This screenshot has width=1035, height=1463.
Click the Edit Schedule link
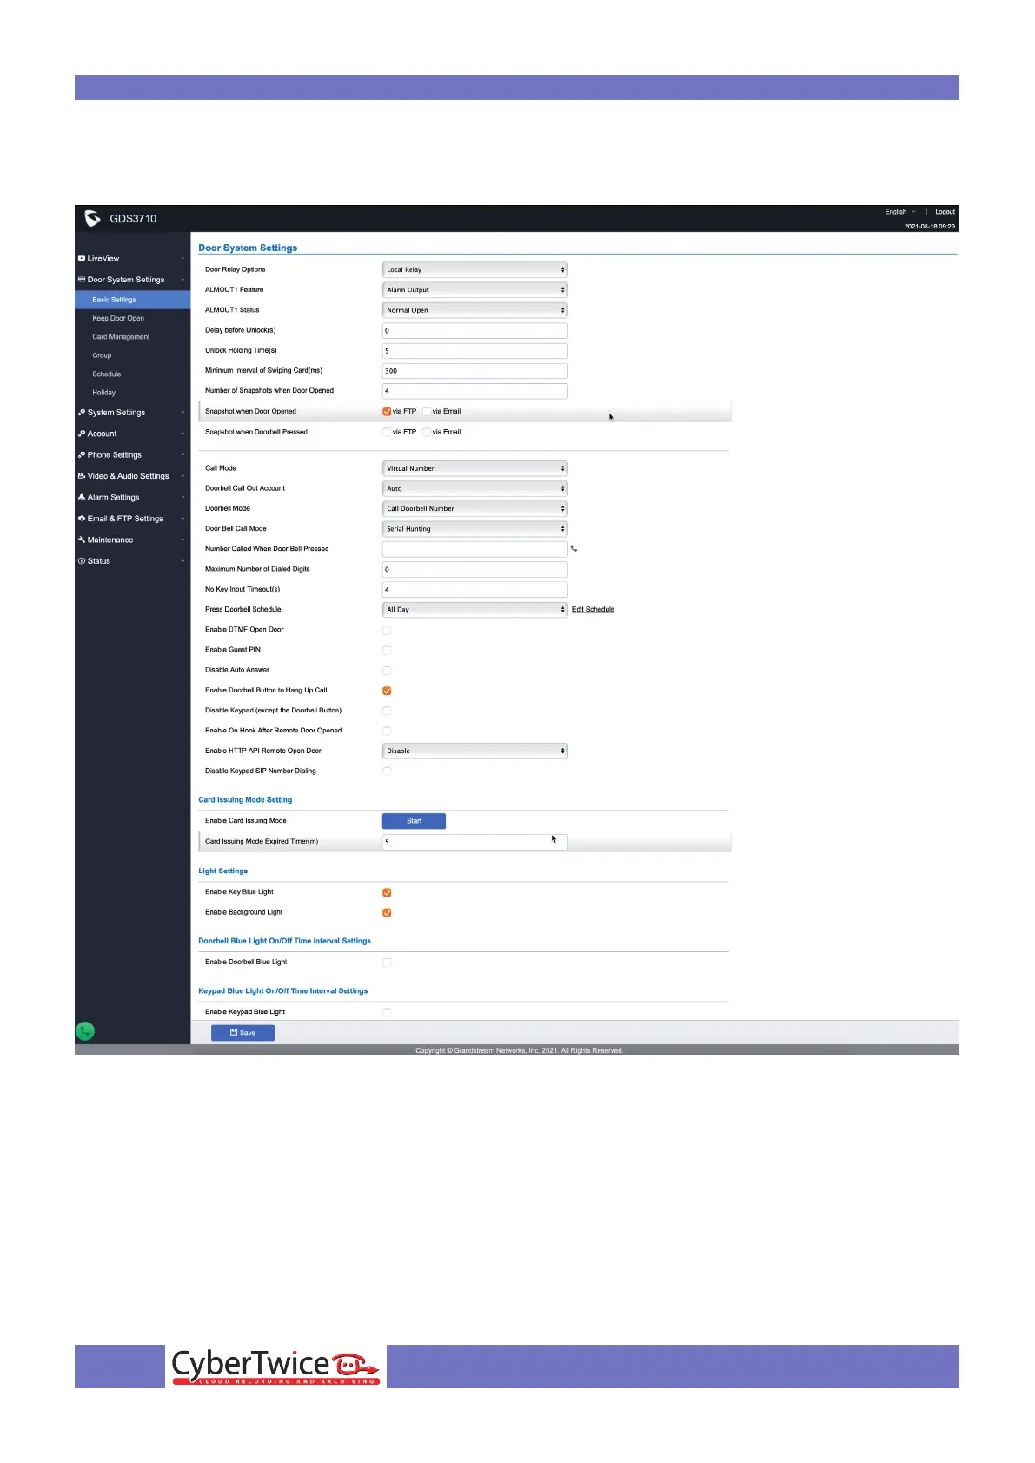coord(593,610)
